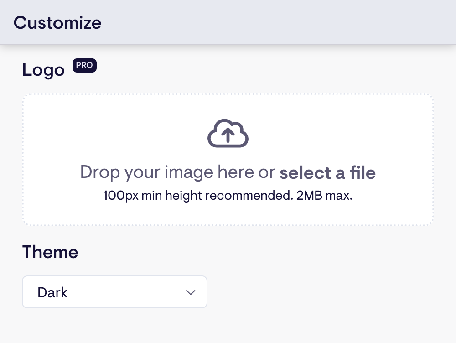Click the underlined file picker link
Image resolution: width=456 pixels, height=343 pixels.
[327, 172]
